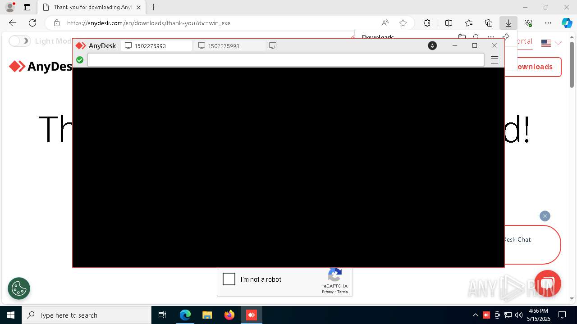
Task: Open cookie preferences icon
Action: [19, 288]
